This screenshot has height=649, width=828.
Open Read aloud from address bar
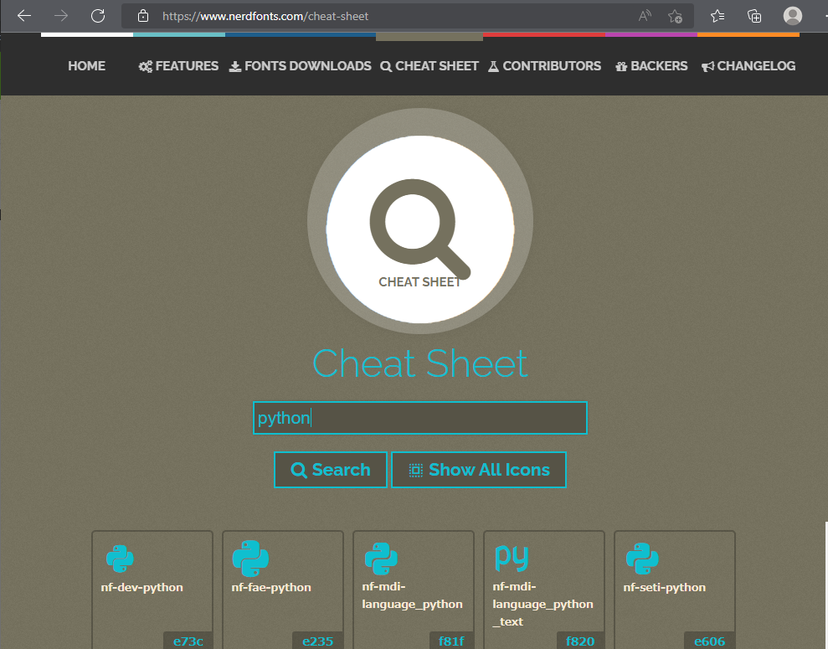pos(645,16)
